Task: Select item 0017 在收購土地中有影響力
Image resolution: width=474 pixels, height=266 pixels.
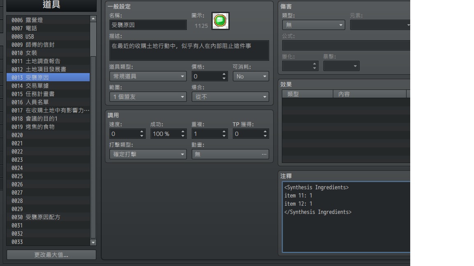Action: click(48, 110)
